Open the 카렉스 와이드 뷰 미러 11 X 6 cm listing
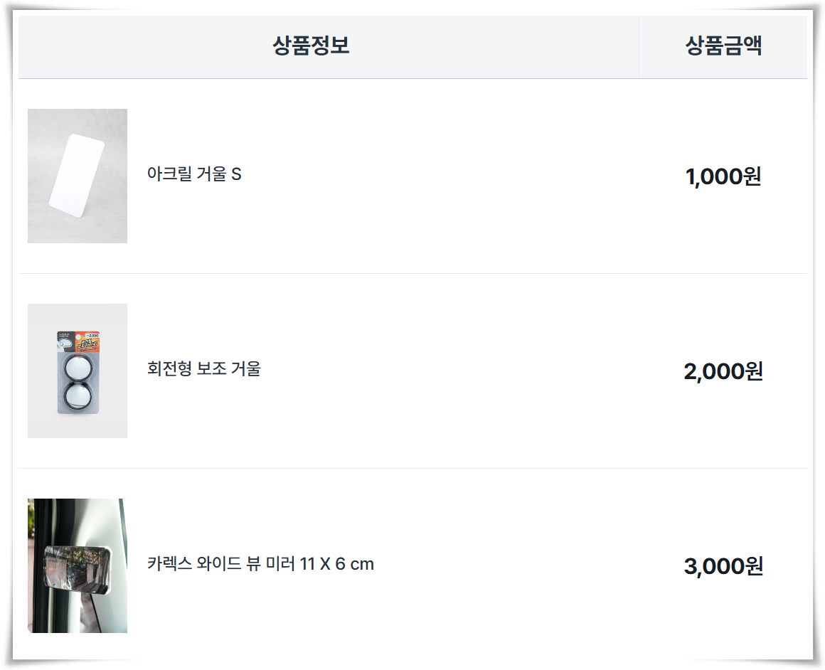Image resolution: width=825 pixels, height=670 pixels. pyautogui.click(x=260, y=564)
